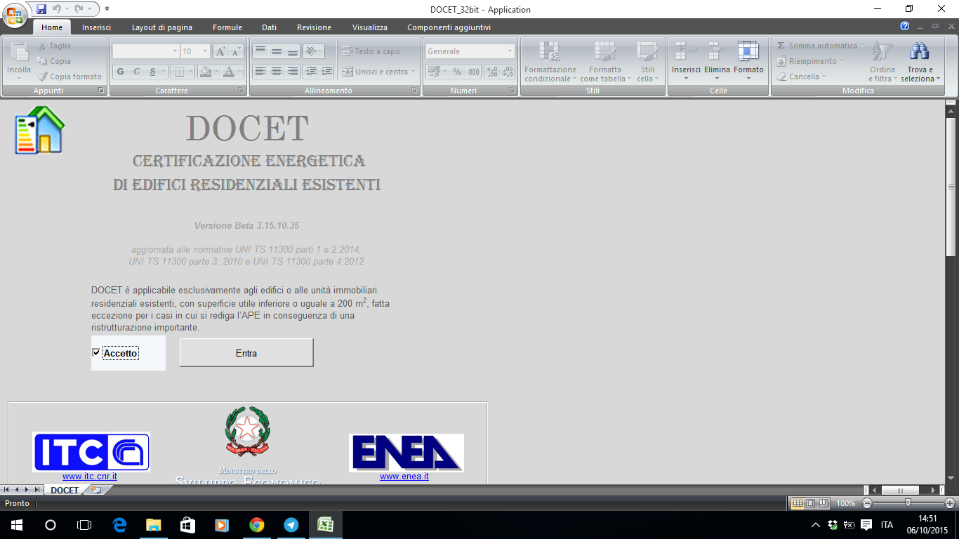Decrease decimal places
Screen dimensions: 959x539
point(507,72)
